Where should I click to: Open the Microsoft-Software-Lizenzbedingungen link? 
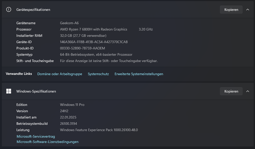coord(47,142)
